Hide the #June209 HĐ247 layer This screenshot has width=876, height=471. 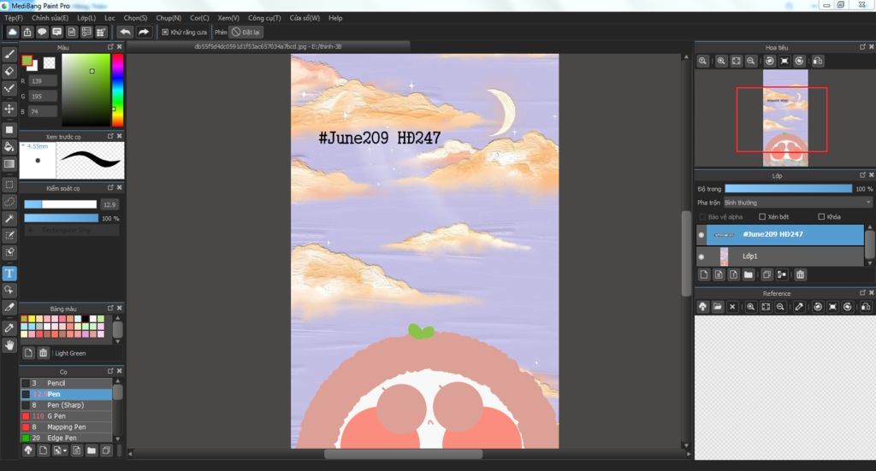click(701, 235)
